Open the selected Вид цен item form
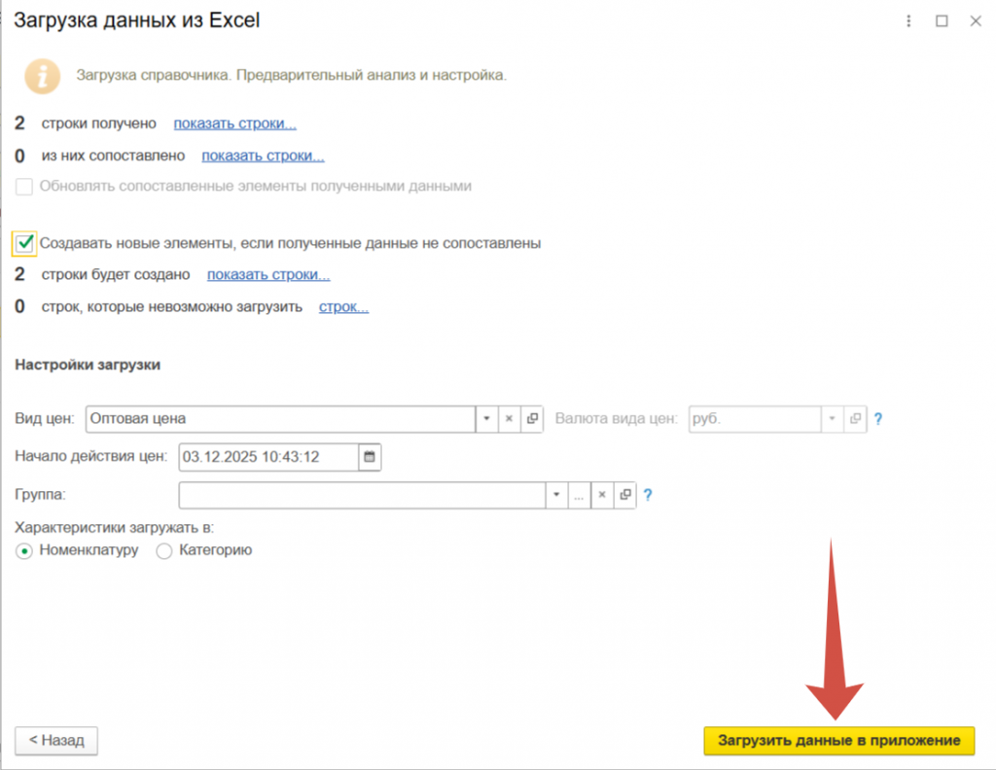This screenshot has width=996, height=770. (532, 419)
